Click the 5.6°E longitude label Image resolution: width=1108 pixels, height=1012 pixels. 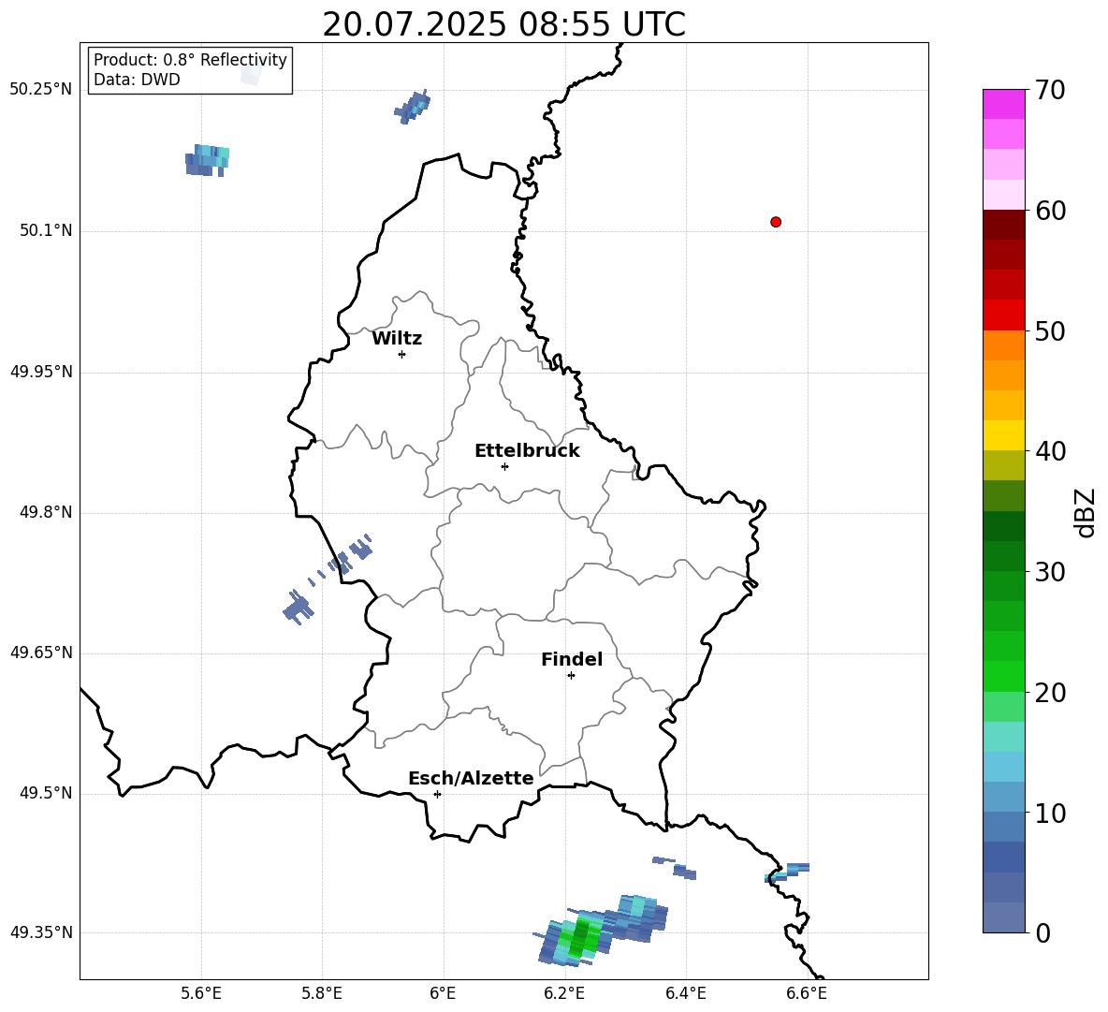(201, 993)
